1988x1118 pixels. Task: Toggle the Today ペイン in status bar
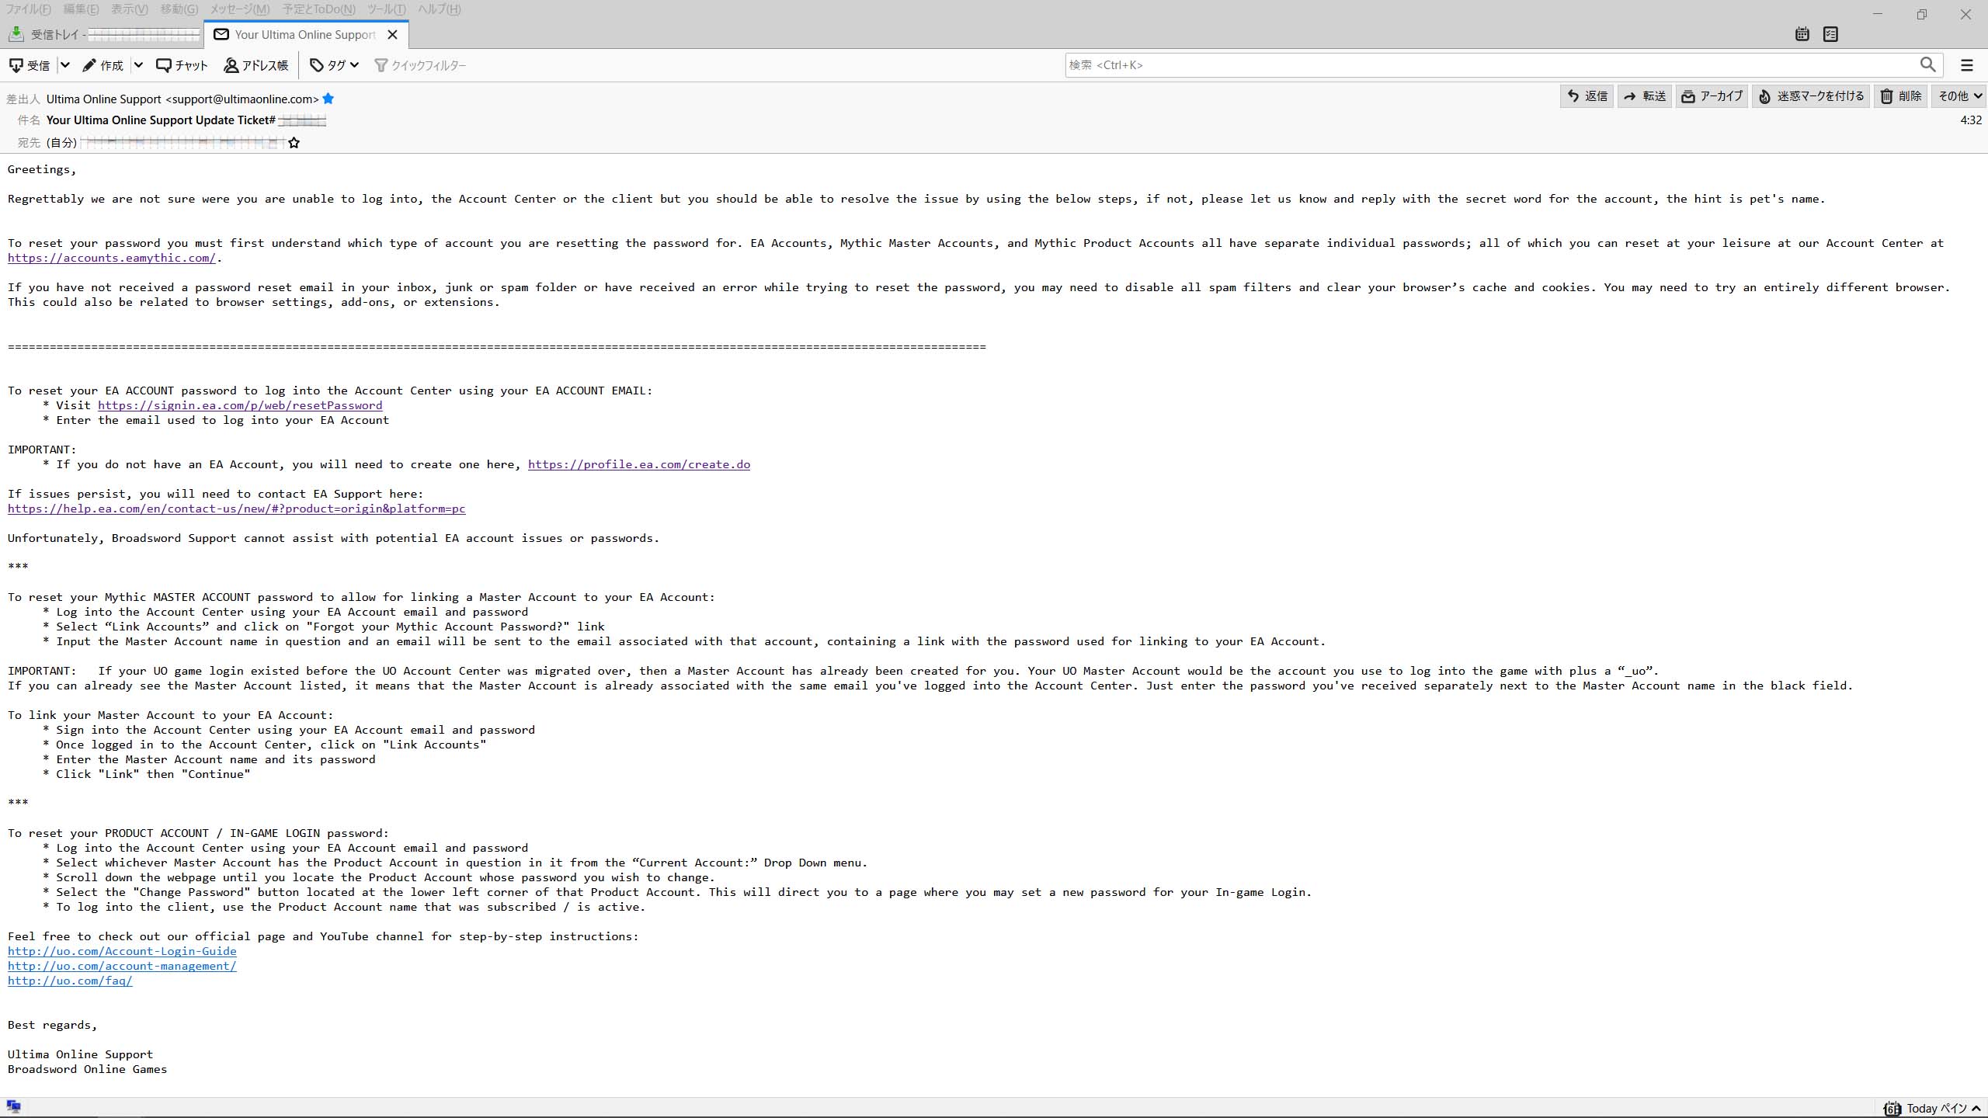[x=1944, y=1108]
